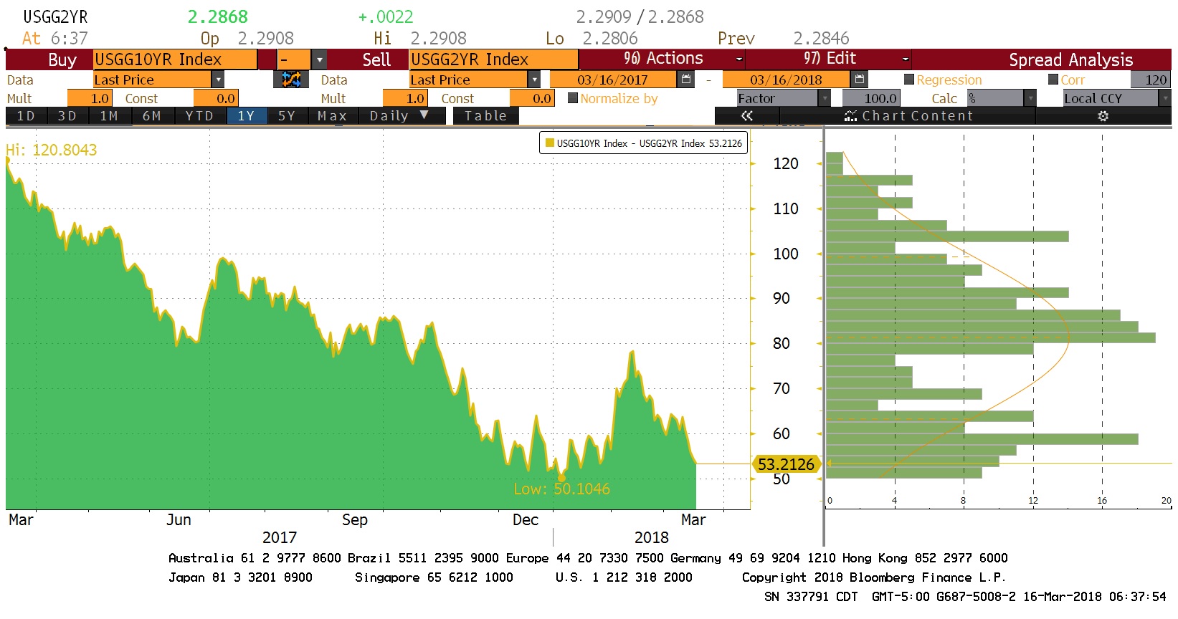Select the Max range tab

333,116
